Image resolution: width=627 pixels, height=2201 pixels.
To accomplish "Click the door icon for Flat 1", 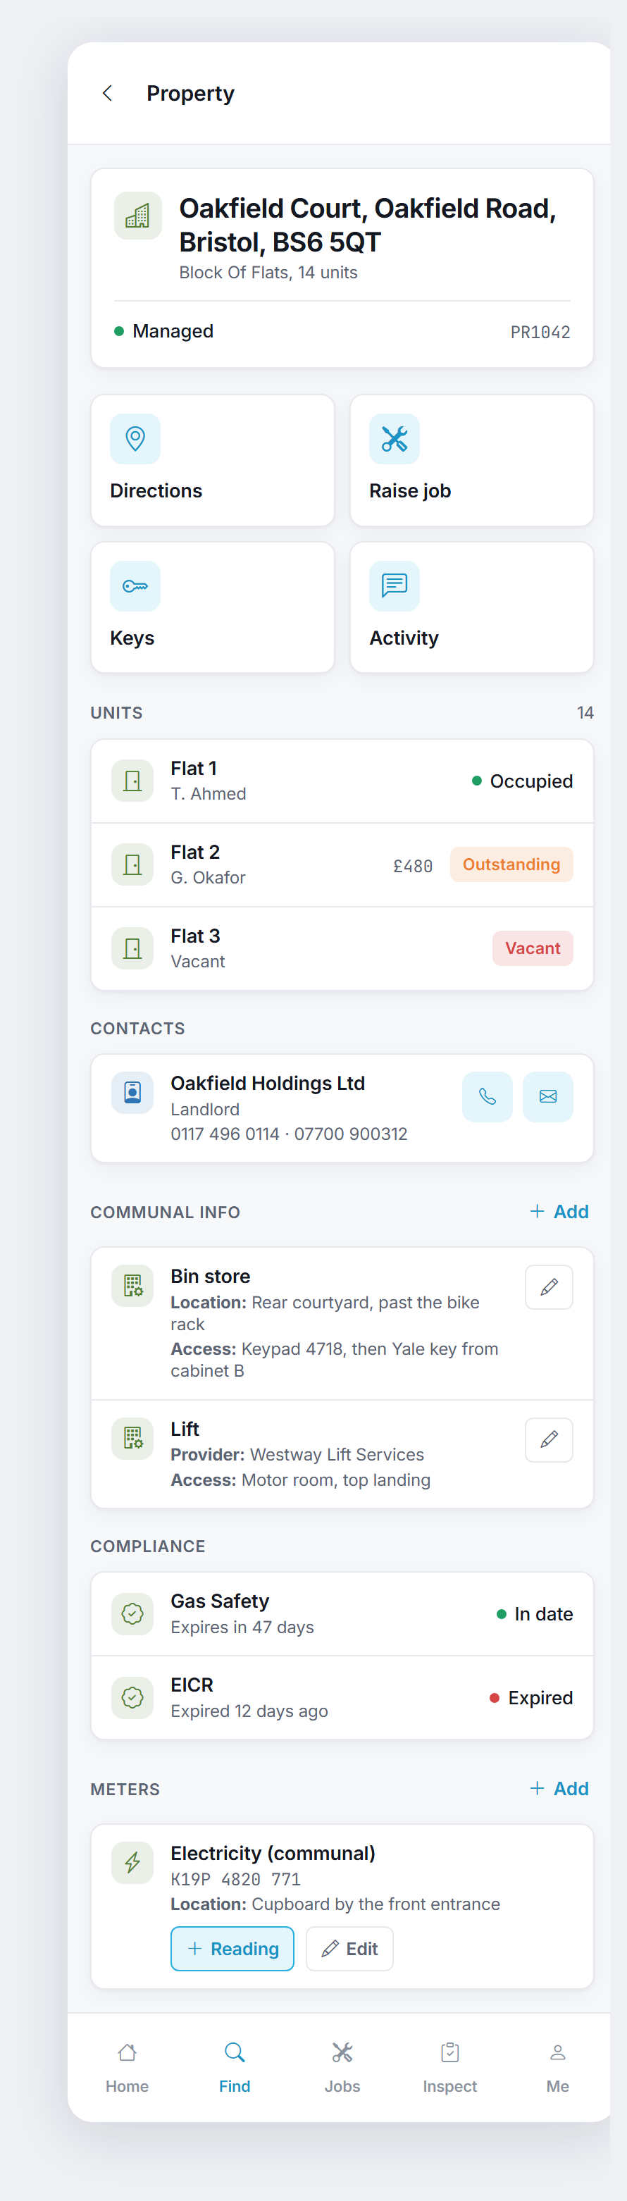I will 132,781.
